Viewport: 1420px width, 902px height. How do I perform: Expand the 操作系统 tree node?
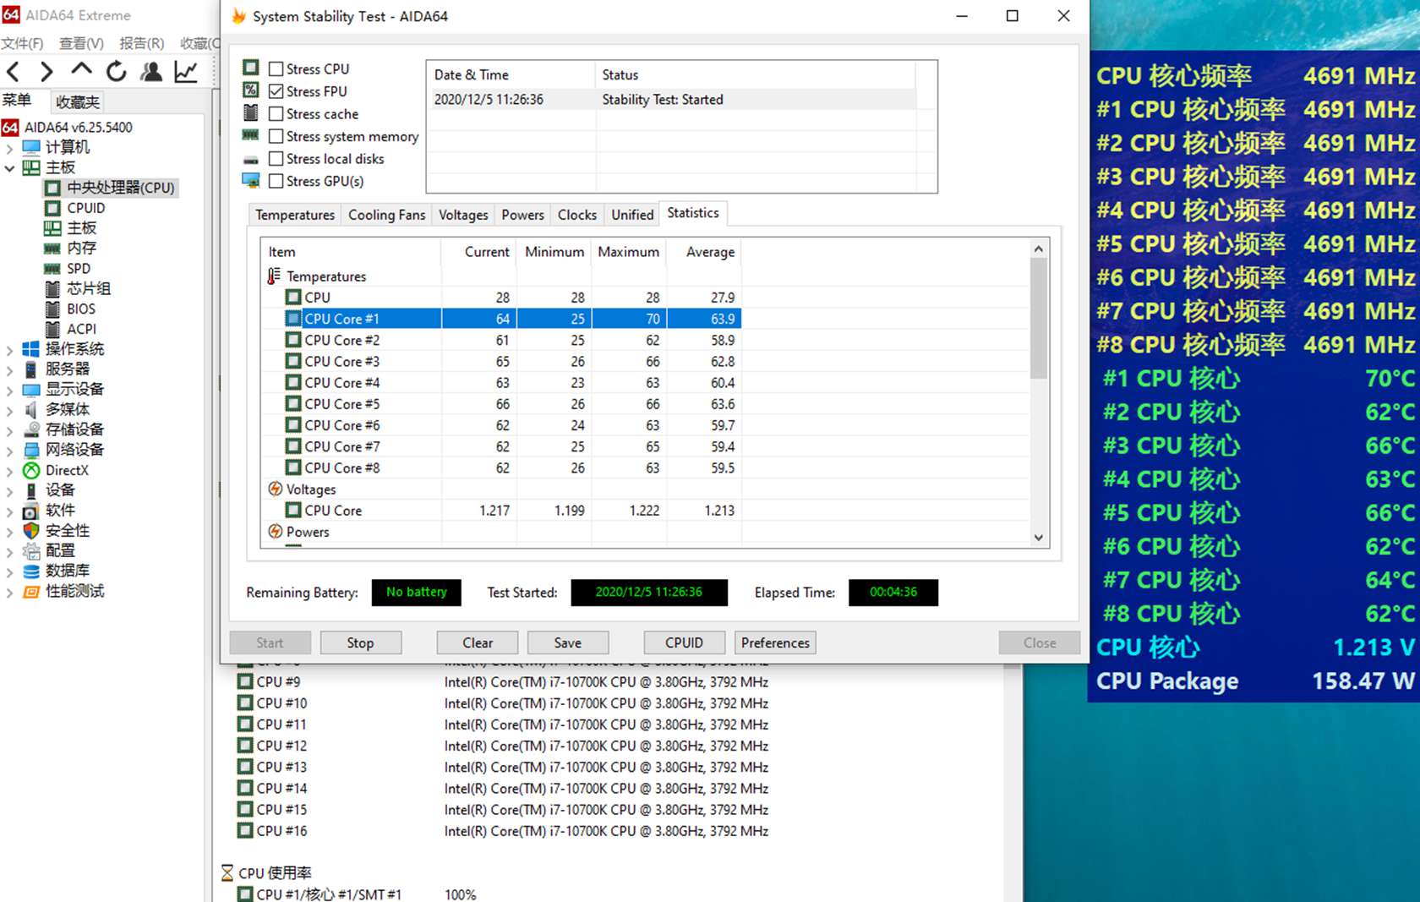pos(9,350)
